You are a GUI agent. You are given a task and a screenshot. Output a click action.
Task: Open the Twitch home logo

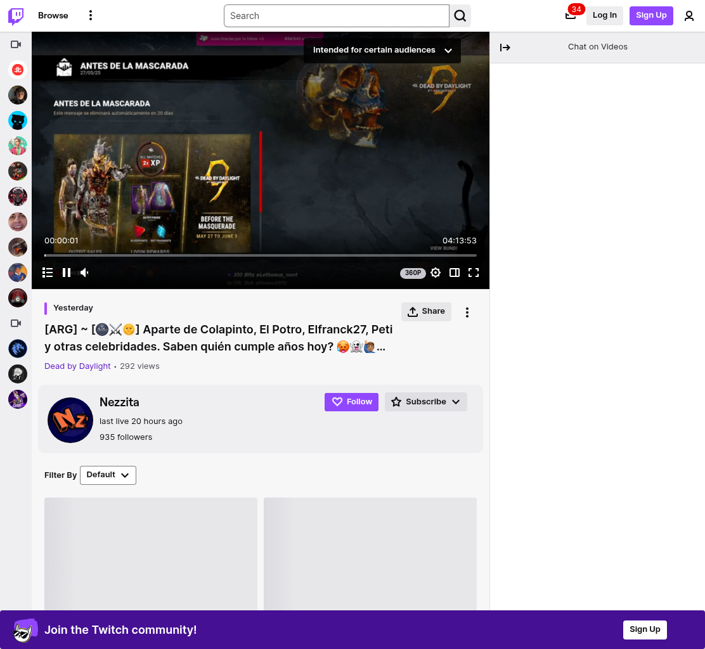[x=16, y=16]
